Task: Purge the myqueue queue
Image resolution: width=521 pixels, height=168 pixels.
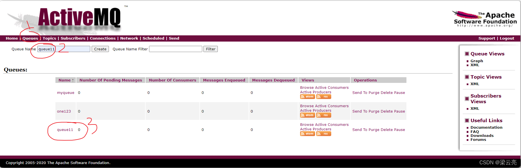Action: pyautogui.click(x=374, y=92)
